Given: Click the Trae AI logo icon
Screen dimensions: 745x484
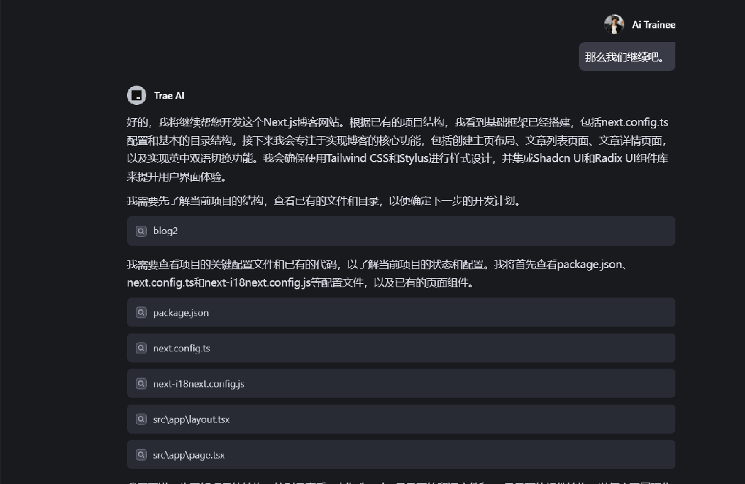Looking at the screenshot, I should (137, 95).
